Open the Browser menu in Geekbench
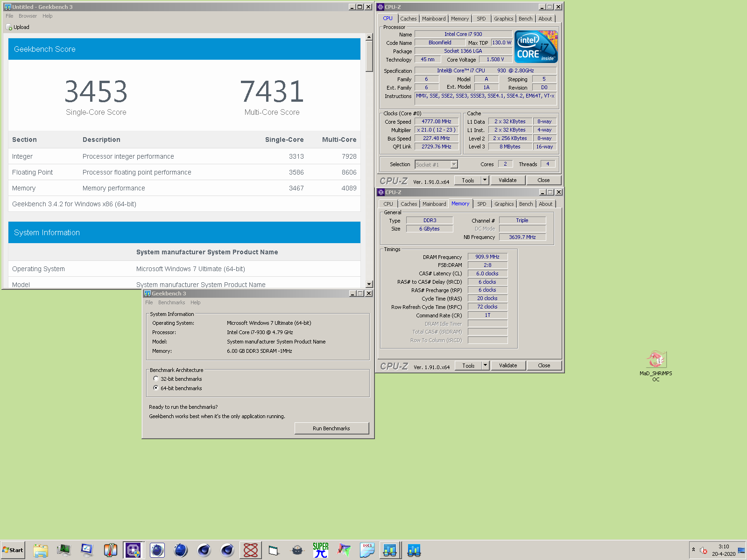Viewport: 747px width, 560px height. click(28, 16)
